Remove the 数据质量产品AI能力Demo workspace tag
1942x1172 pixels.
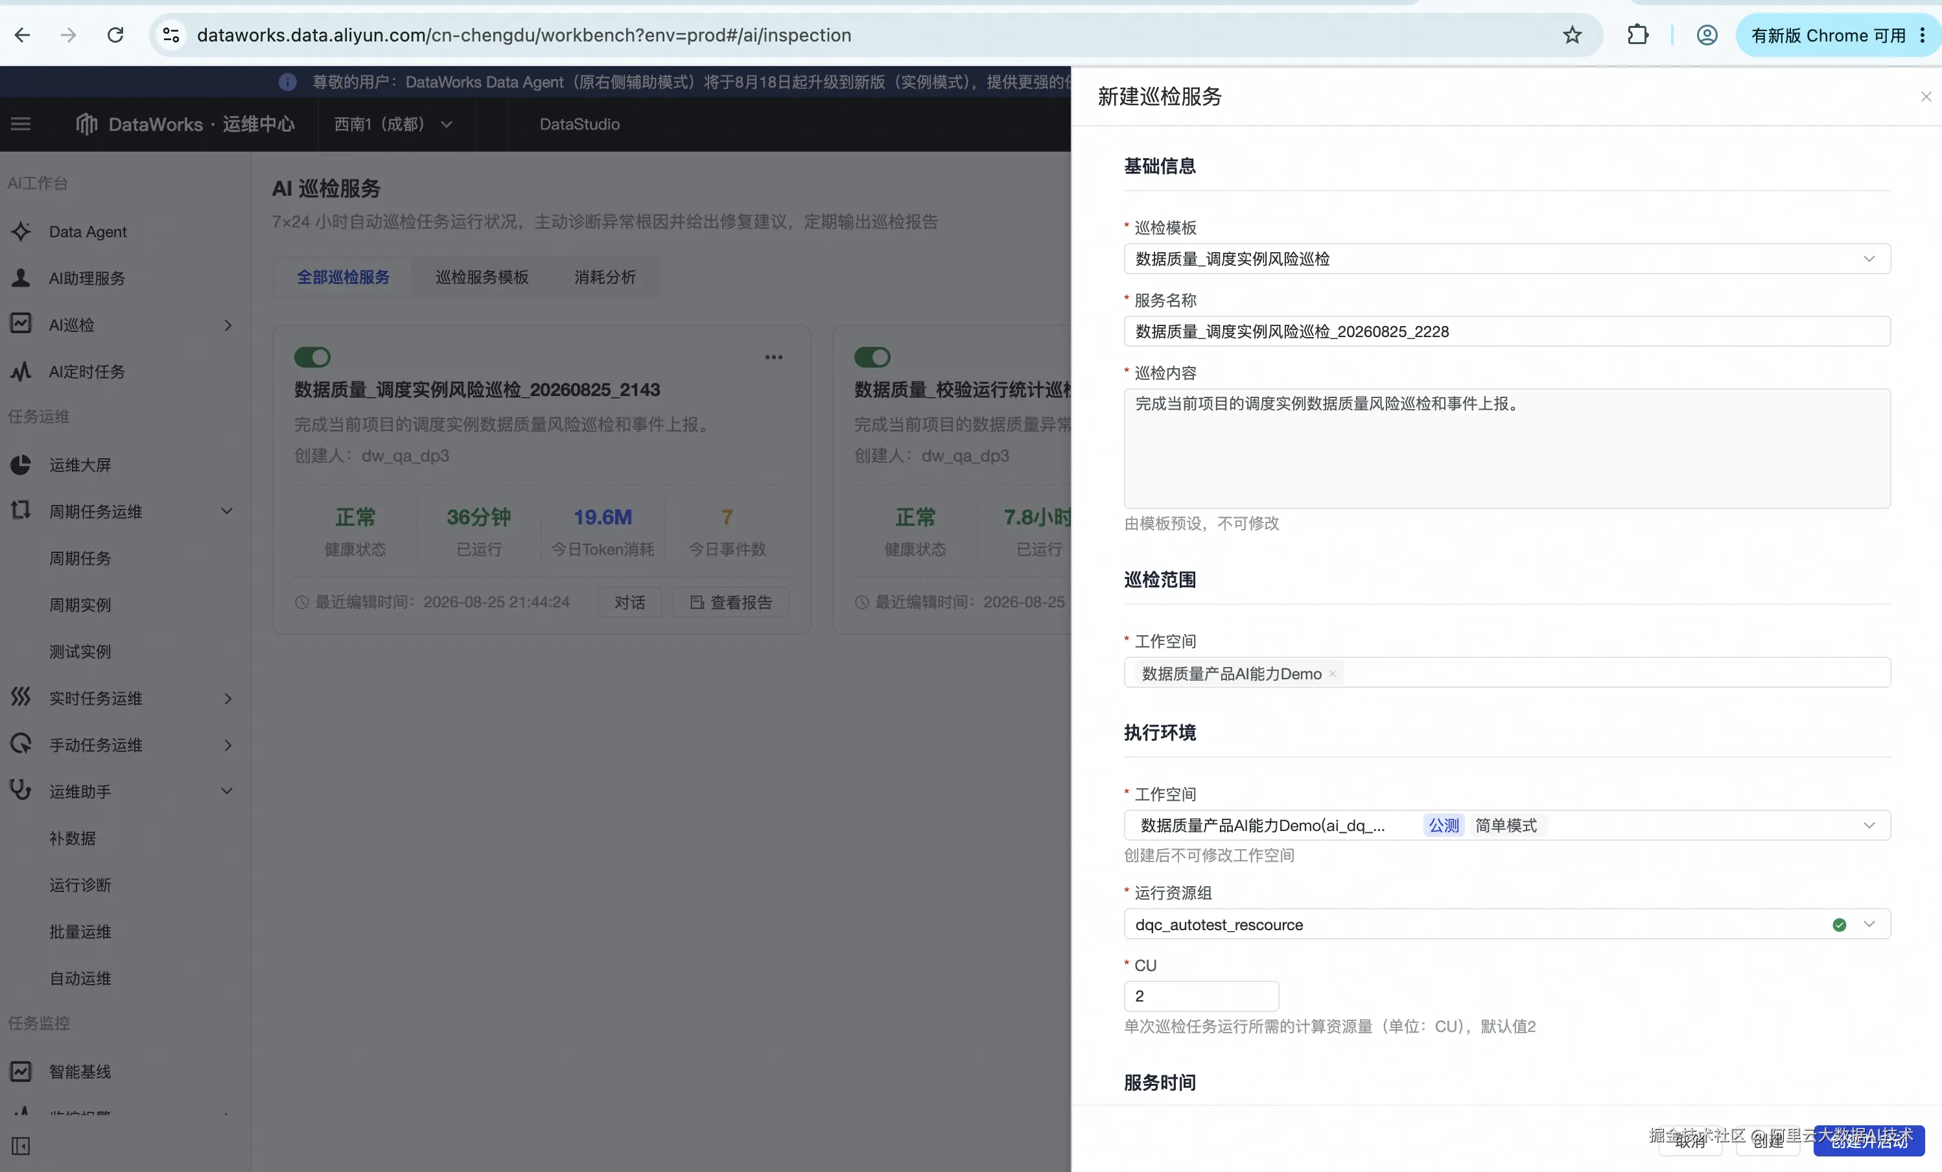coord(1332,673)
